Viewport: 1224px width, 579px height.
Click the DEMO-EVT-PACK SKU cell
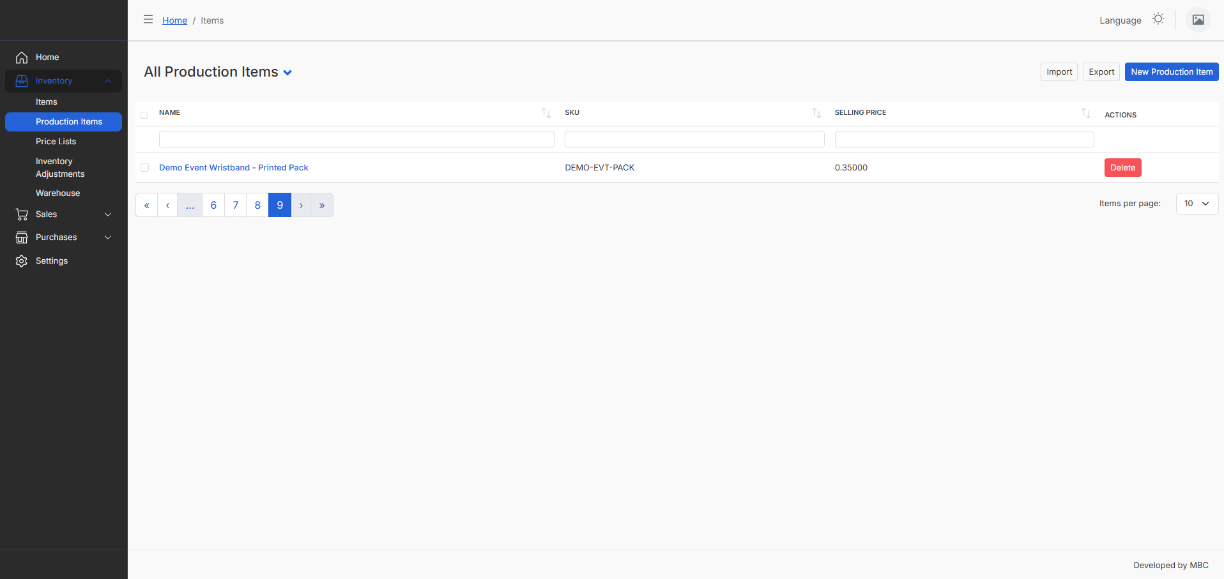click(599, 168)
